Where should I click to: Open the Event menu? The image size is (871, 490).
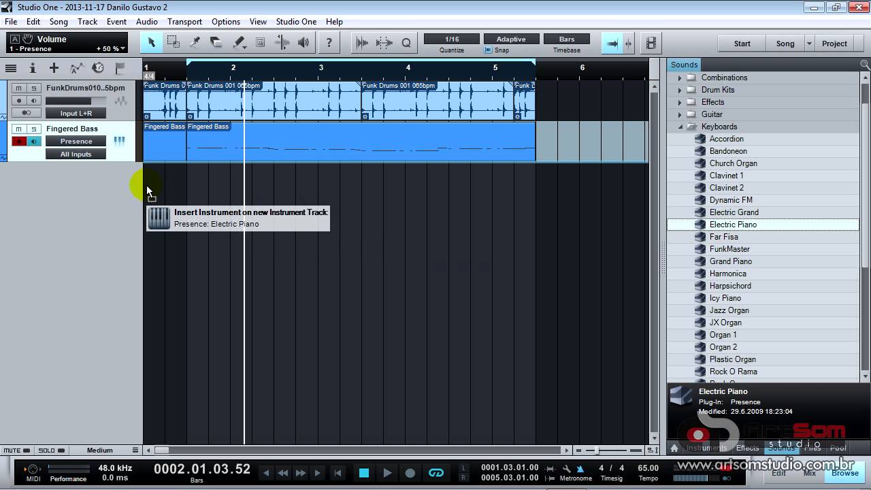116,21
